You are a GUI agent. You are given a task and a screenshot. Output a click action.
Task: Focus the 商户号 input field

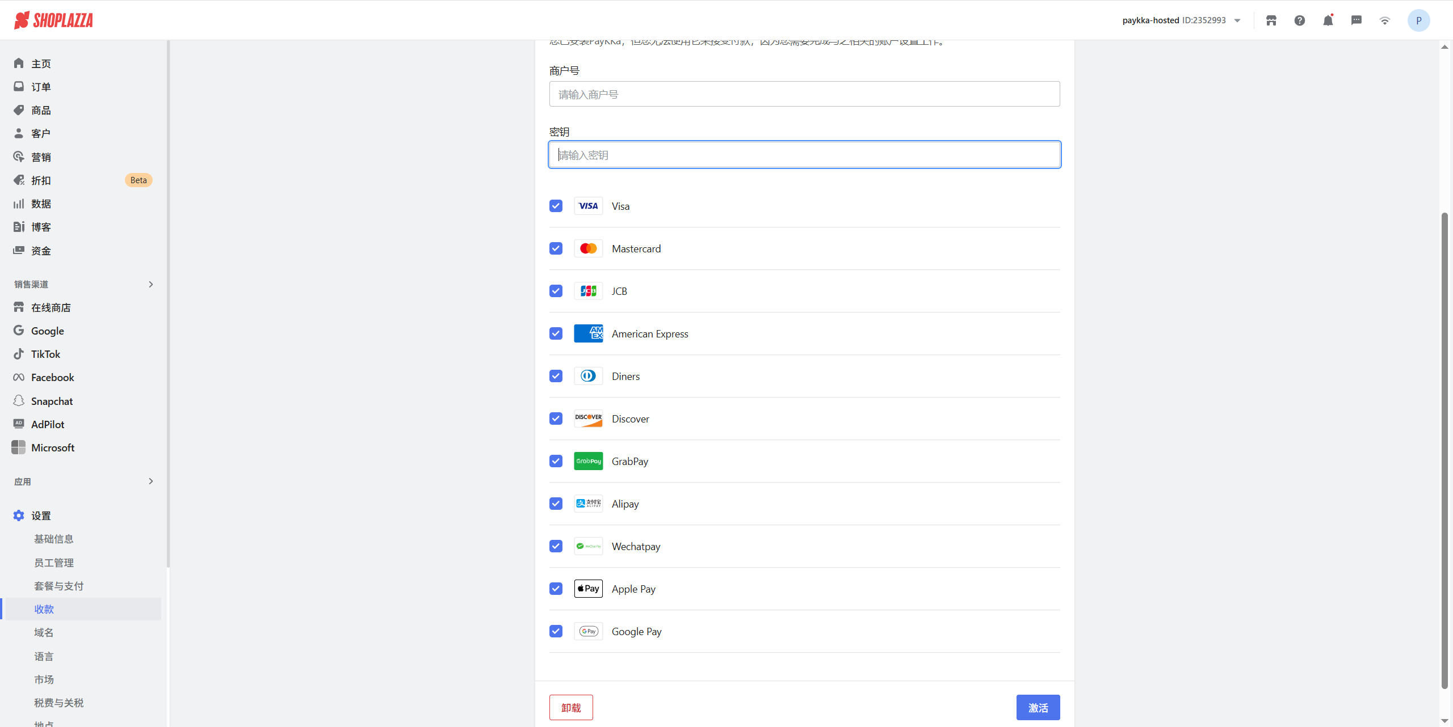coord(804,94)
